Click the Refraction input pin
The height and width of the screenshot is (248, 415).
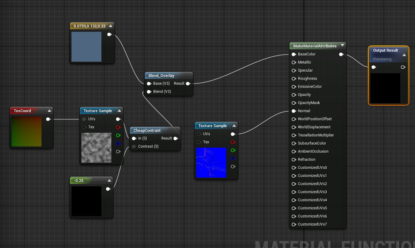(294, 160)
